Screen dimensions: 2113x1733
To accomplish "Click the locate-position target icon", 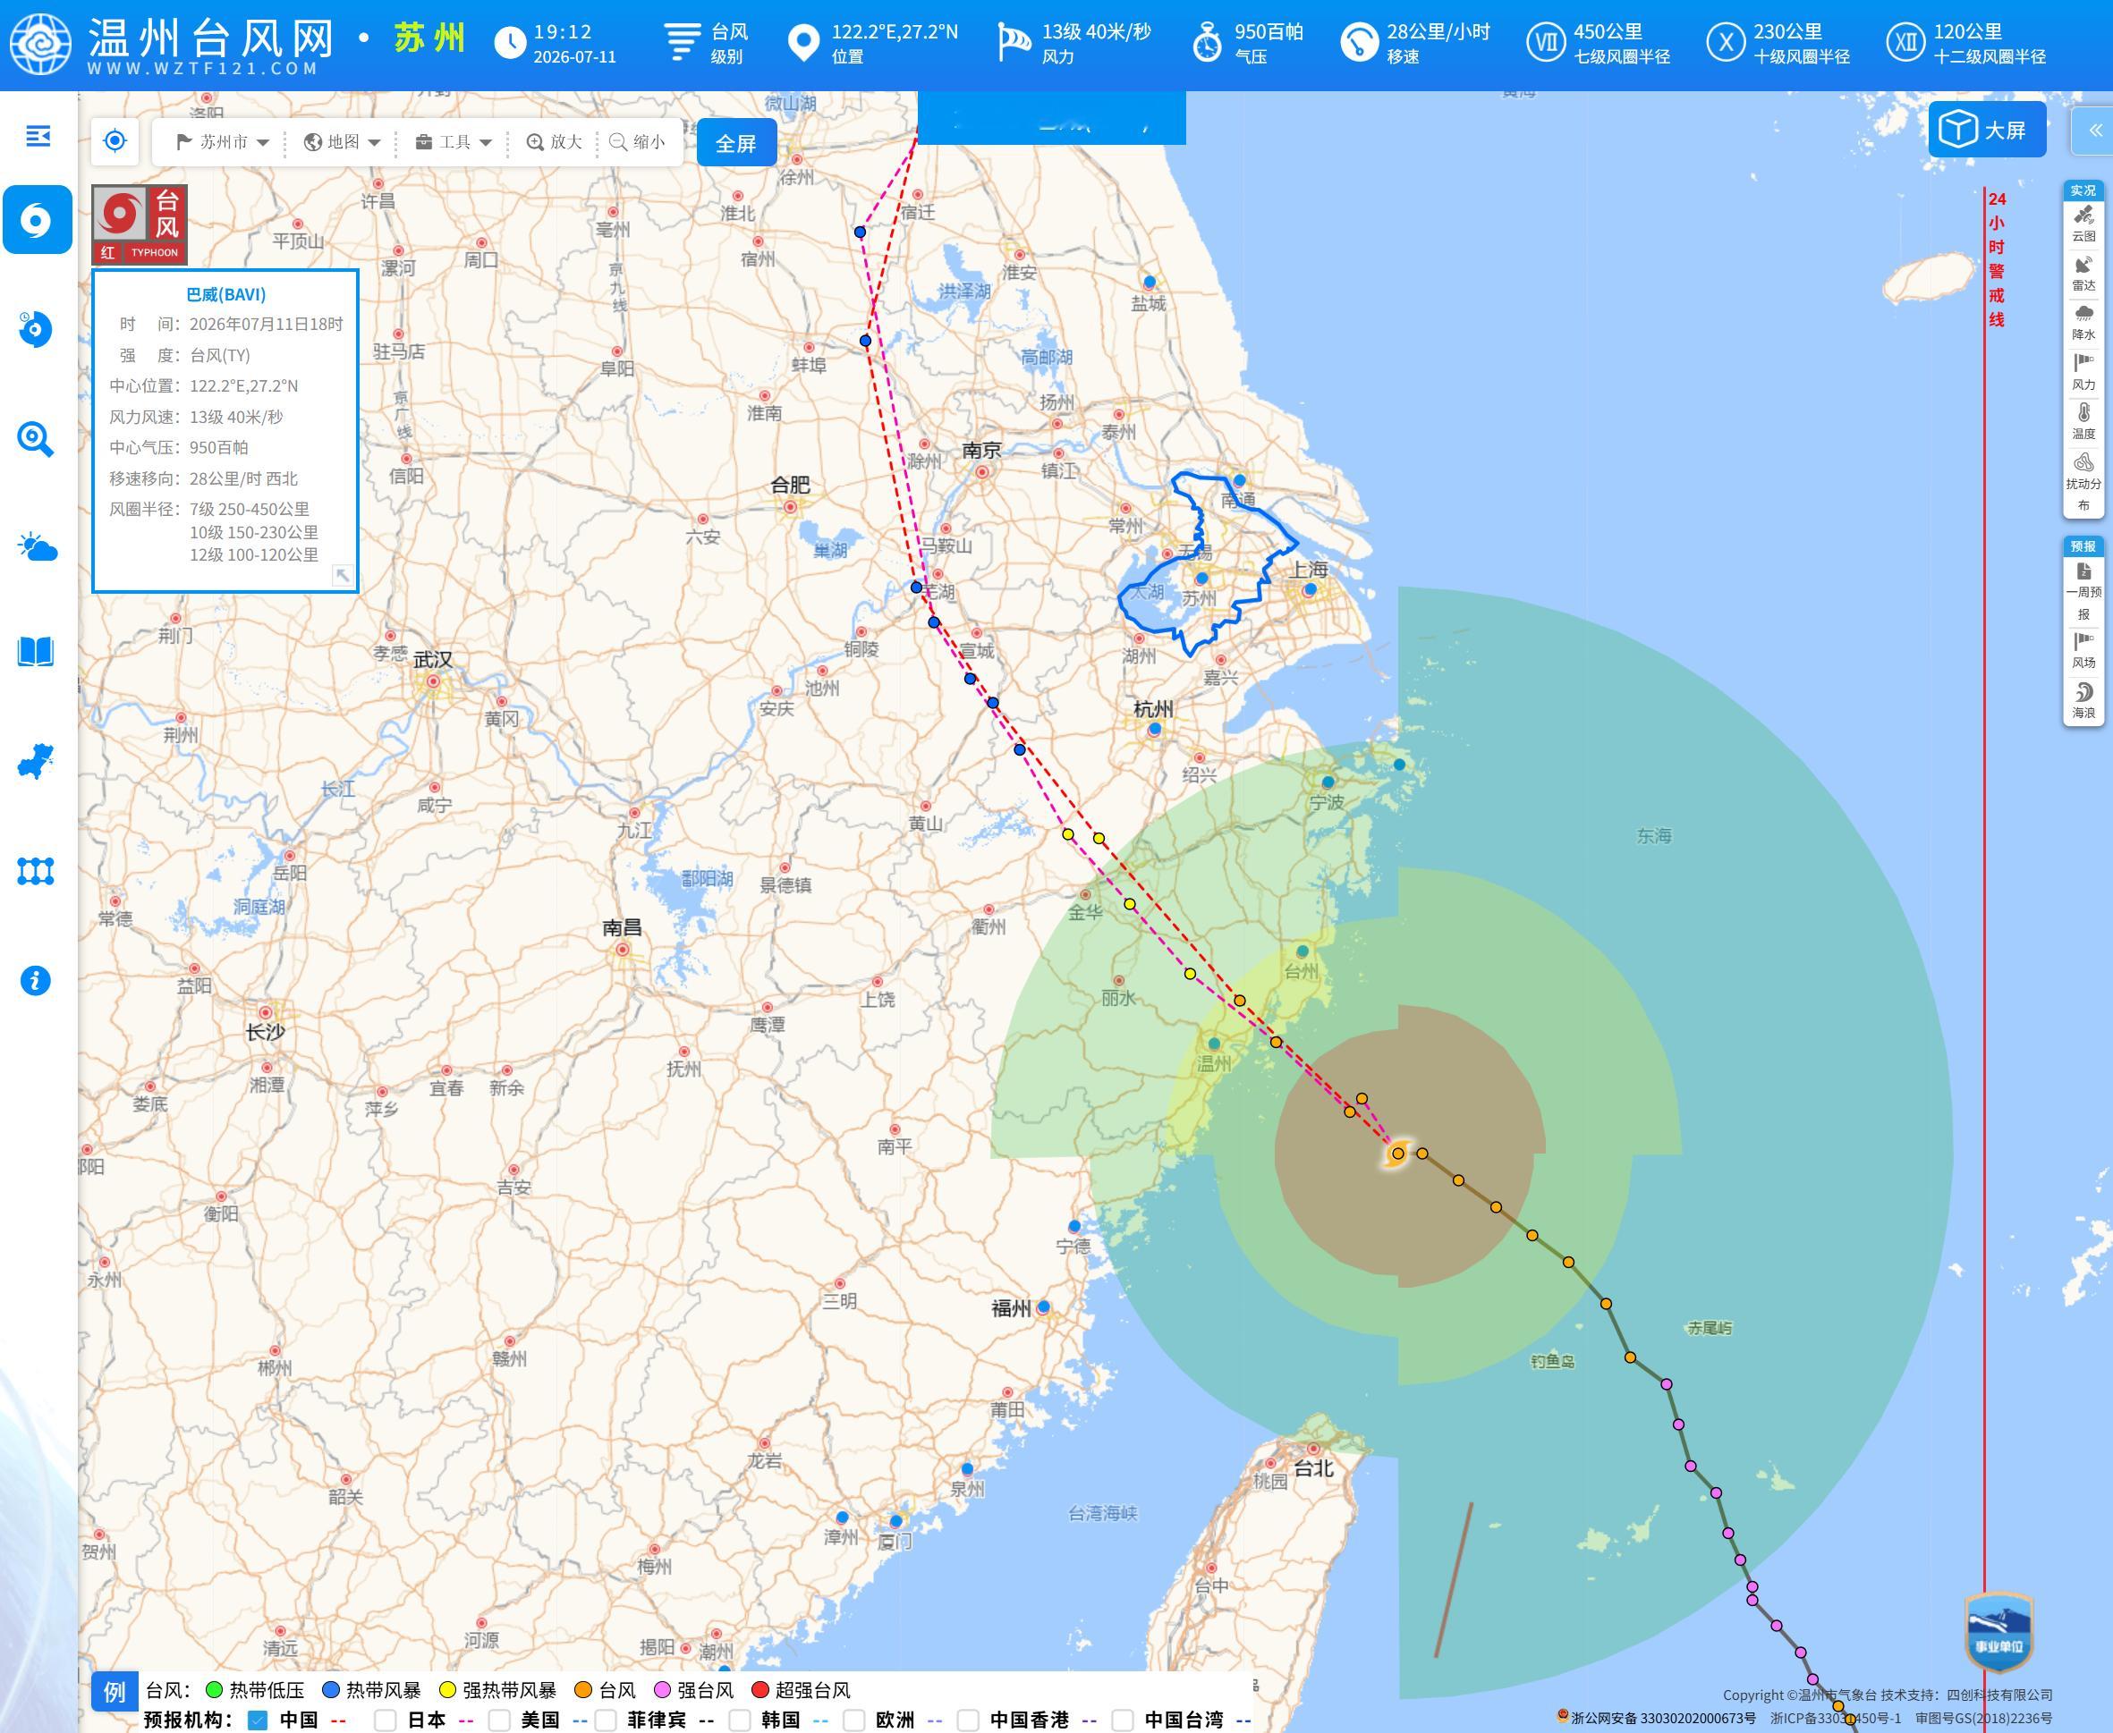I will [115, 140].
